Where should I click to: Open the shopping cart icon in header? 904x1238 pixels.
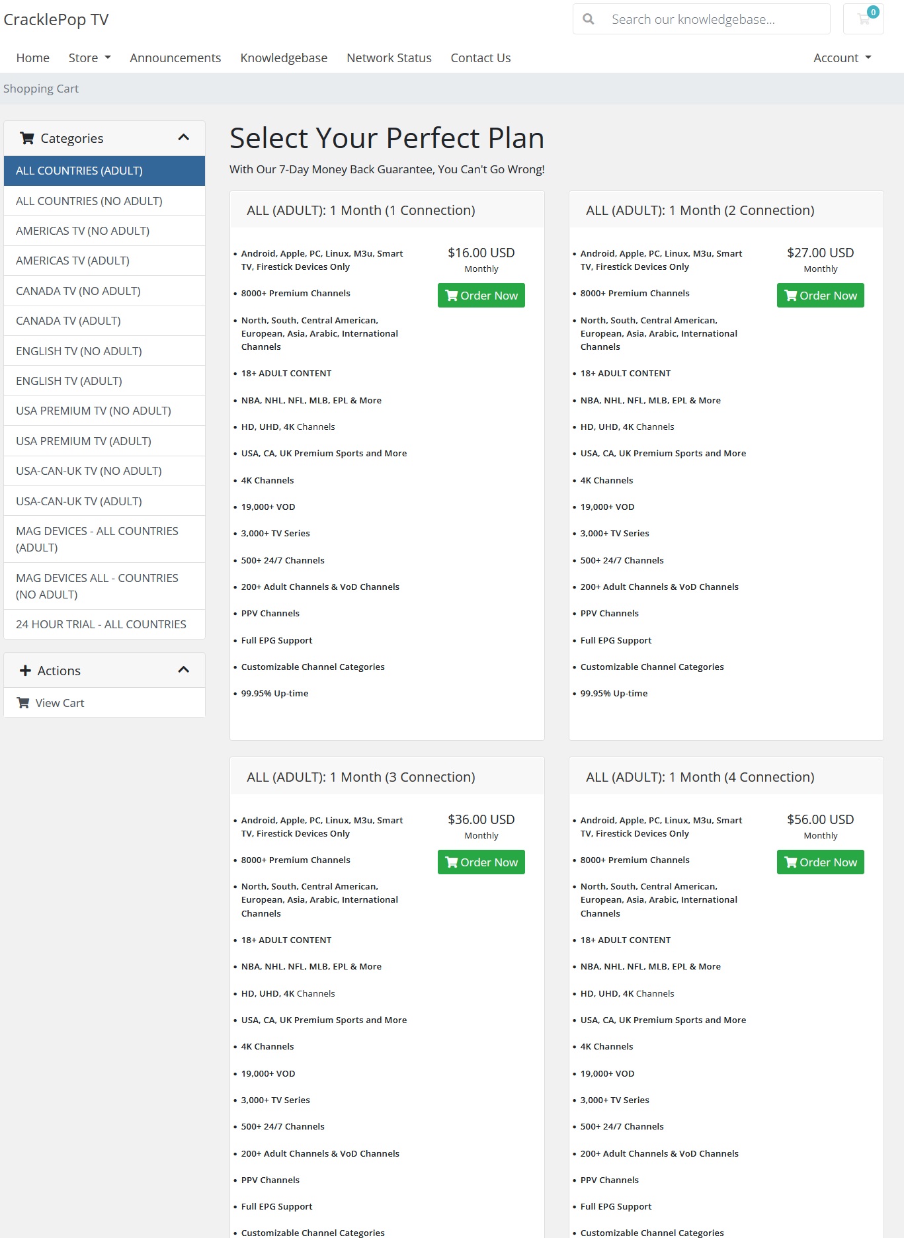coord(863,19)
